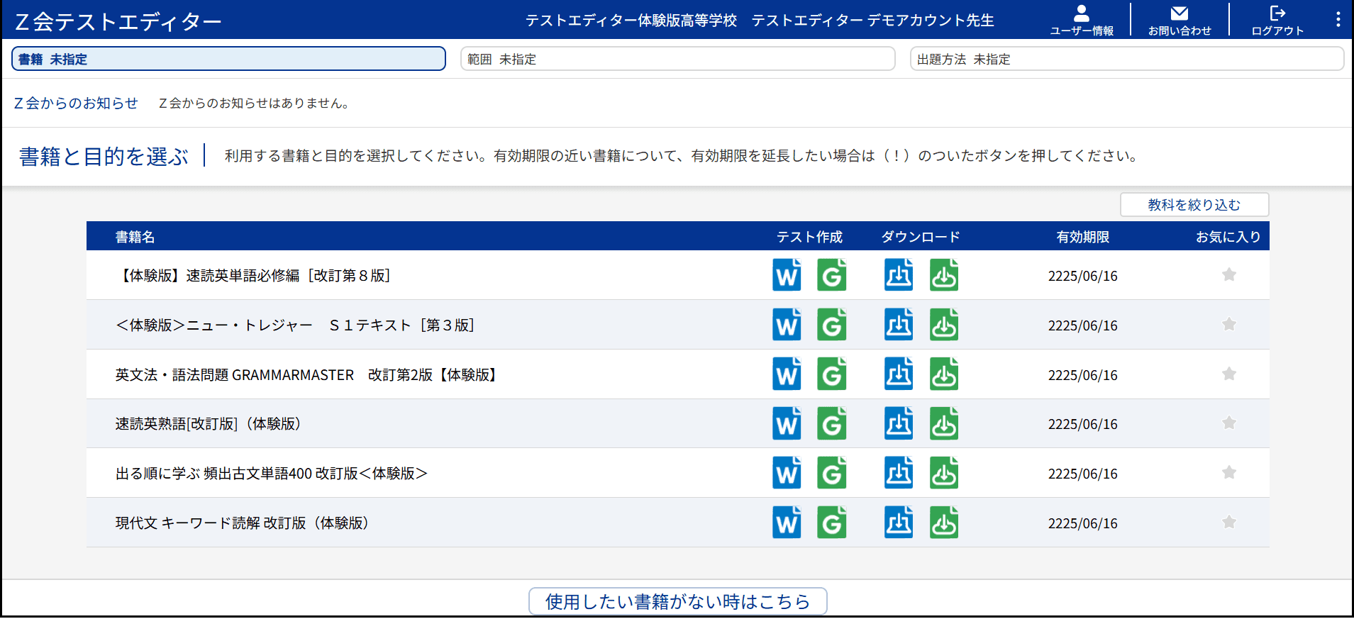Click the 書籍名 column header

pyautogui.click(x=135, y=237)
